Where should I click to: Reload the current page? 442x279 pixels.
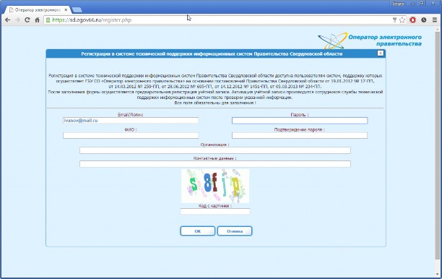click(27, 20)
